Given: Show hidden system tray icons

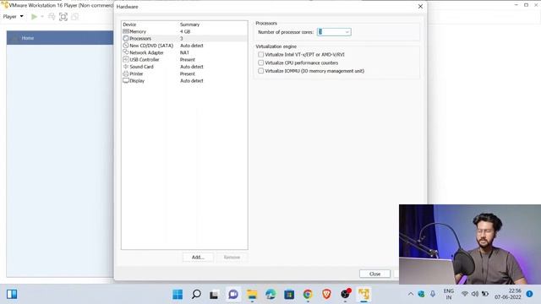Looking at the screenshot, I should click(x=411, y=294).
